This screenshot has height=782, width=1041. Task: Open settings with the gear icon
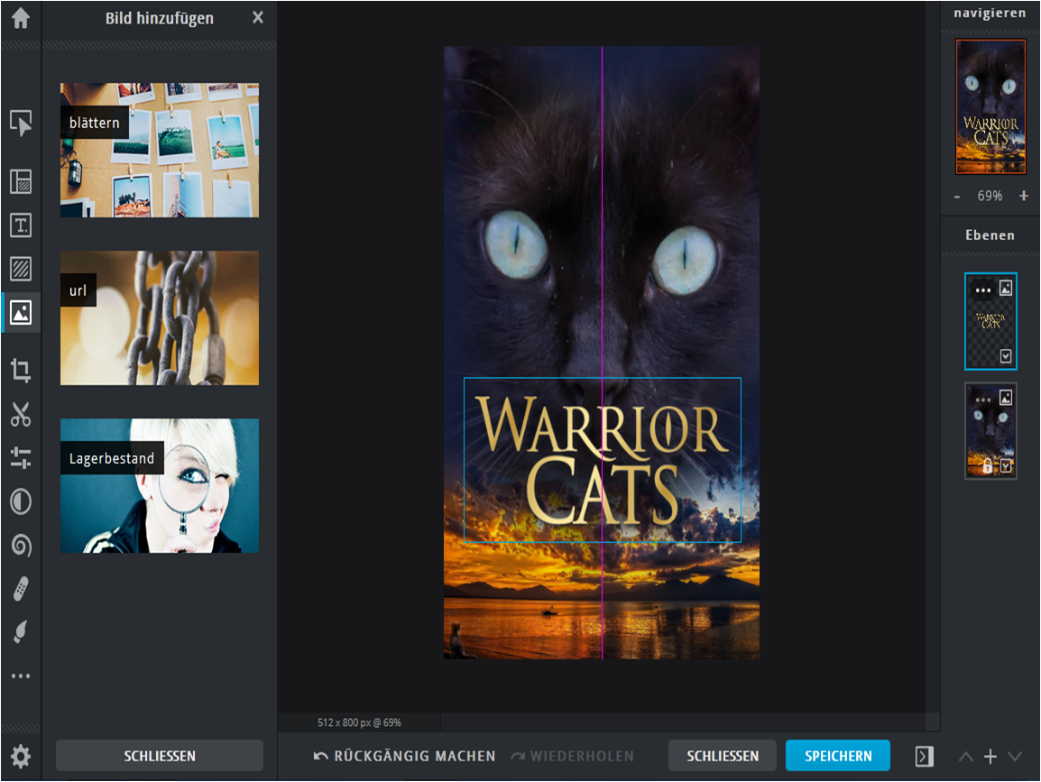tap(21, 756)
